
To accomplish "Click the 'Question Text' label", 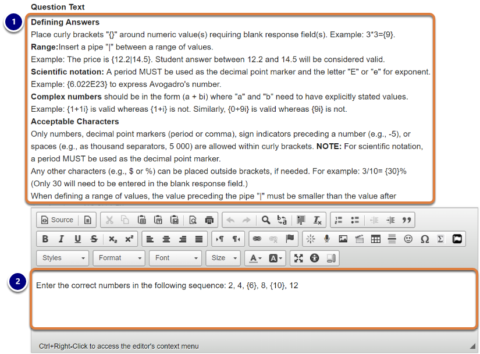I will (x=58, y=7).
